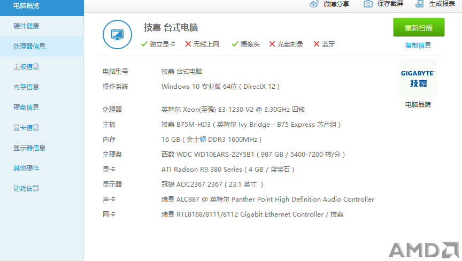Click the 网卡 row label
This screenshot has height=261, width=462.
pyautogui.click(x=109, y=215)
